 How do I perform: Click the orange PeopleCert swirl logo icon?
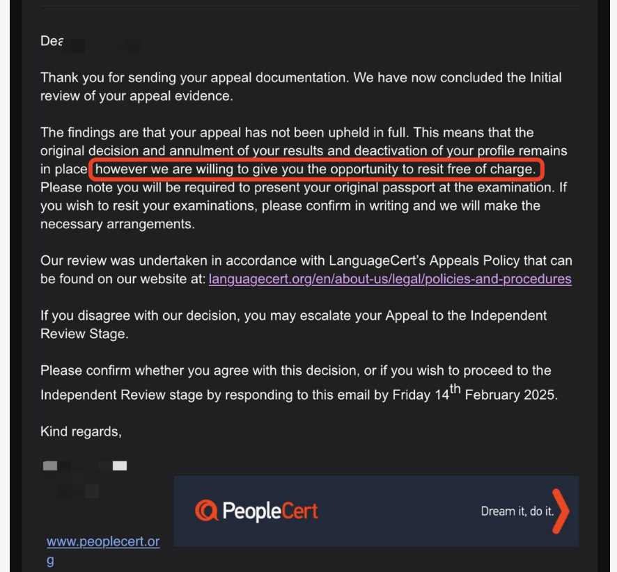(x=206, y=511)
